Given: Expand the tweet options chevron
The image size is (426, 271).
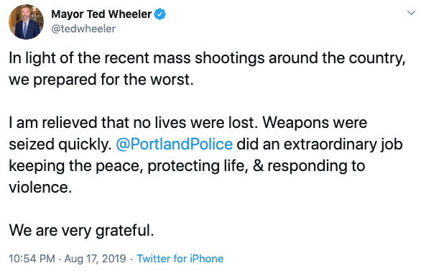Looking at the screenshot, I should click(412, 13).
